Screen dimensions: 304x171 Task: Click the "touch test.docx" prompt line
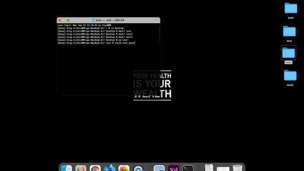pyautogui.click(x=96, y=43)
